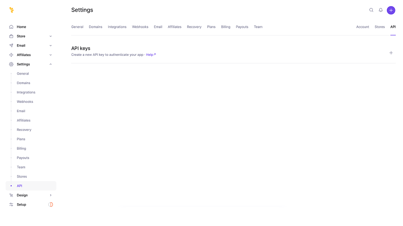Open the search magnifier icon
Viewport: 403px width, 226px height.
[371, 10]
